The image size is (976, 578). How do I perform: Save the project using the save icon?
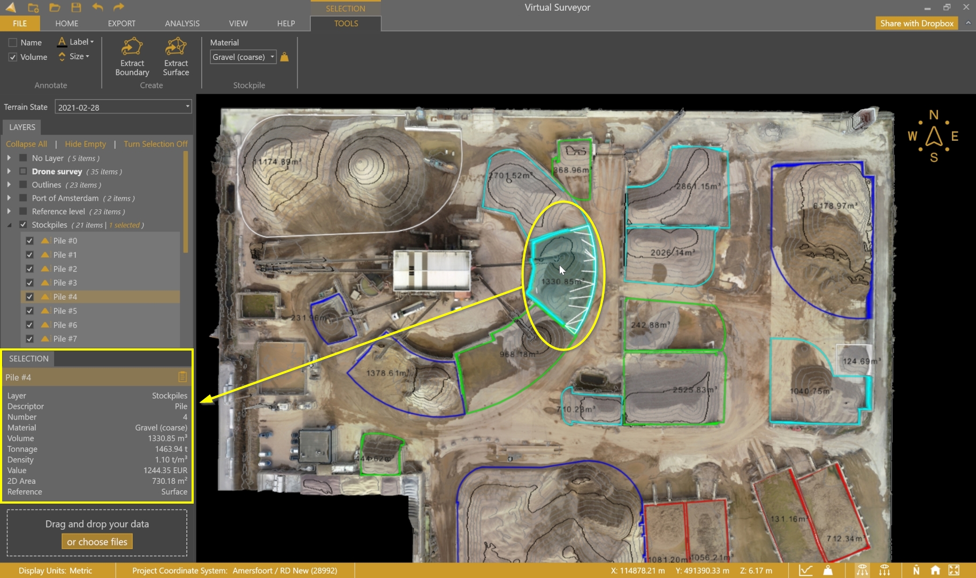(76, 7)
